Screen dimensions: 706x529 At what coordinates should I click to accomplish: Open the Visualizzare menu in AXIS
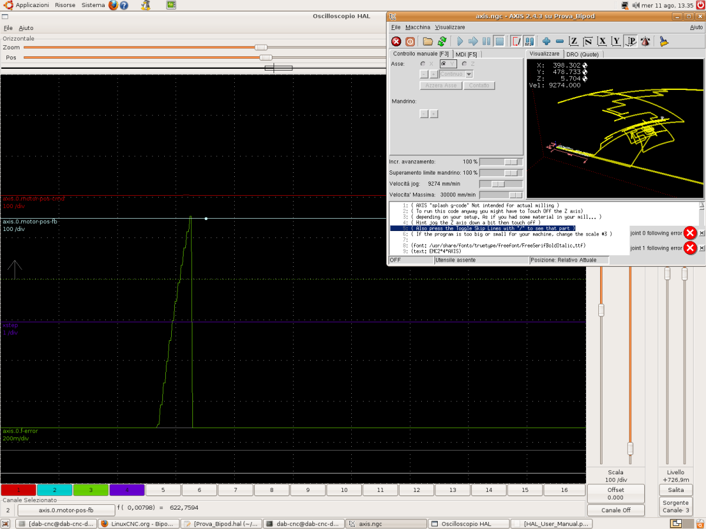click(x=450, y=27)
